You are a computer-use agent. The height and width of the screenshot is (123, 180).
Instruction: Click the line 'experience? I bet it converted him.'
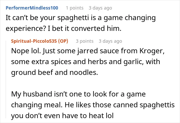64,29
